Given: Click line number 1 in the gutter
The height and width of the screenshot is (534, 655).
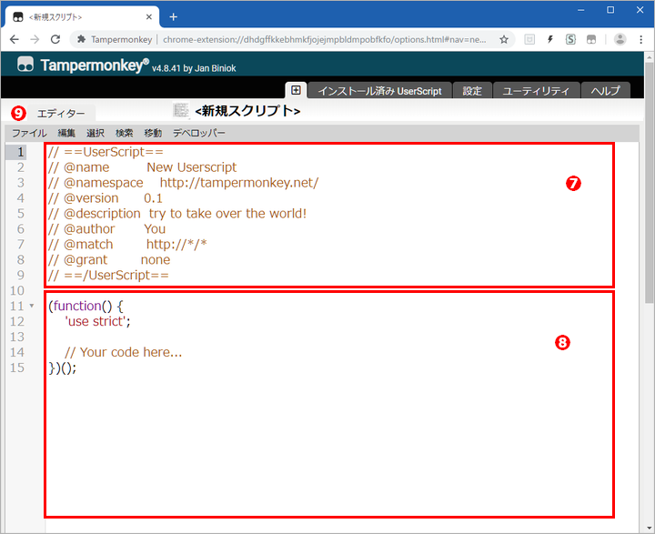Looking at the screenshot, I should 20,152.
